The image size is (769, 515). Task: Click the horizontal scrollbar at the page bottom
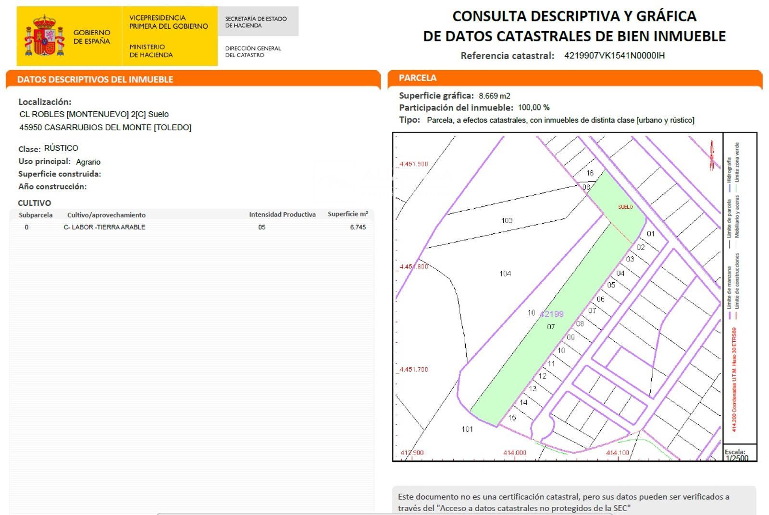(x=384, y=514)
